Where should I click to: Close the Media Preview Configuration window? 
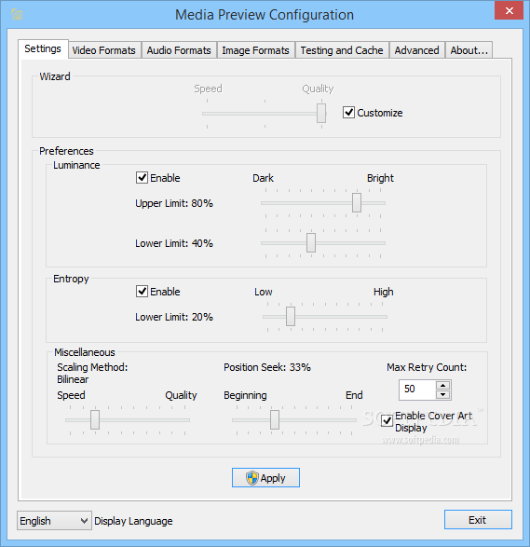[x=510, y=11]
